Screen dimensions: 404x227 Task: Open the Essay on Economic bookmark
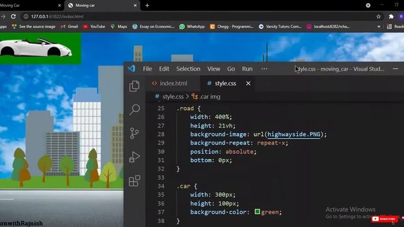tap(153, 26)
